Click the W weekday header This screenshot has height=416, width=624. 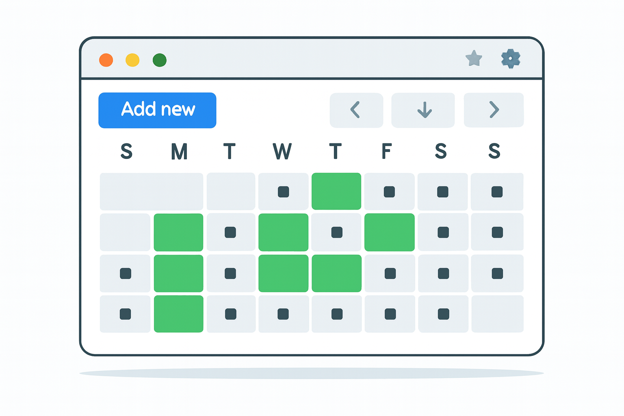(x=282, y=152)
